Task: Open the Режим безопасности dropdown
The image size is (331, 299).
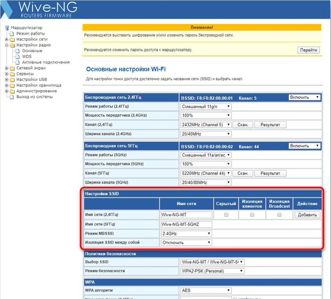Action: 212,271
